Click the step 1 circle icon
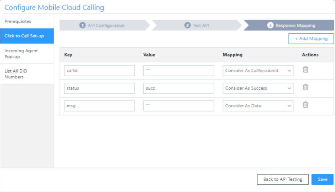 pos(82,25)
